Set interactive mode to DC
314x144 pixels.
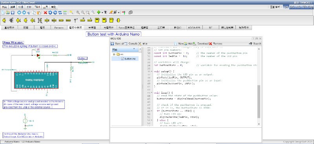click(292, 7)
